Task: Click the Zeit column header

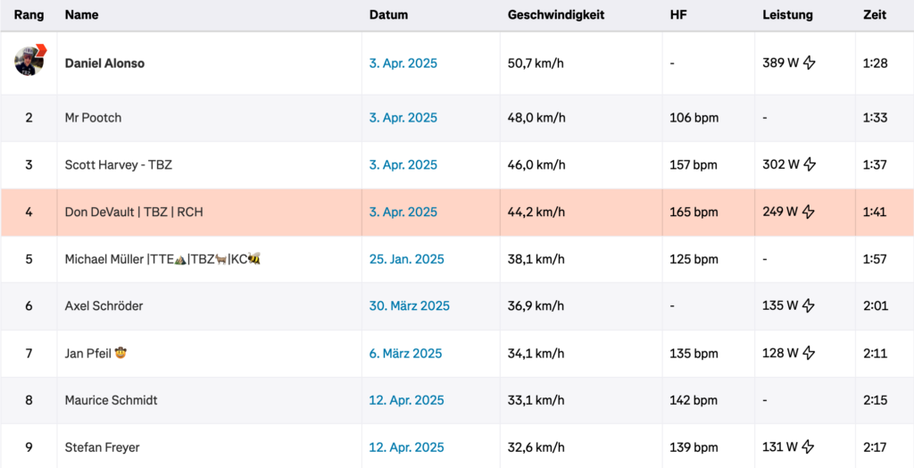Action: (875, 15)
